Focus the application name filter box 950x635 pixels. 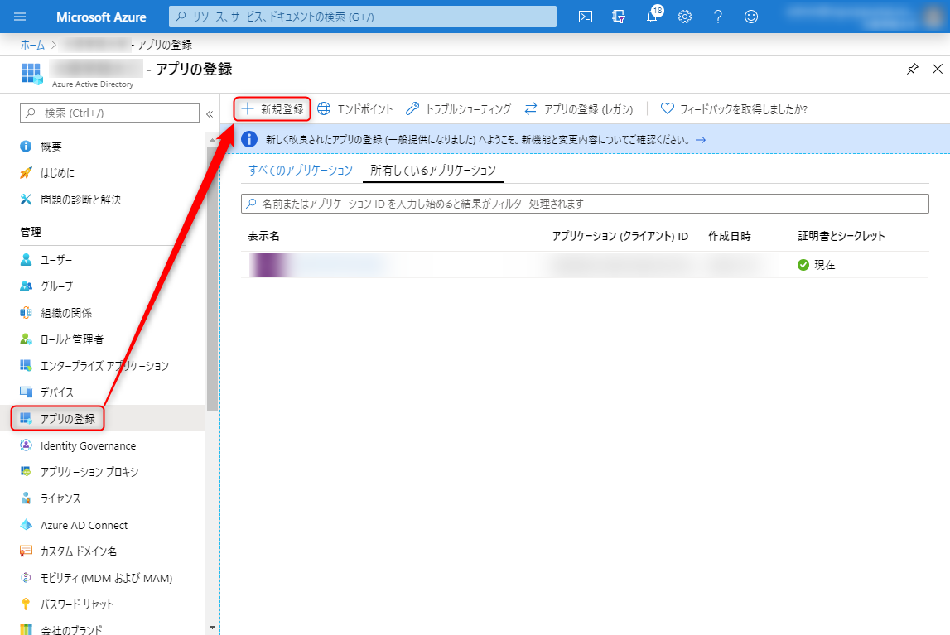click(x=585, y=204)
